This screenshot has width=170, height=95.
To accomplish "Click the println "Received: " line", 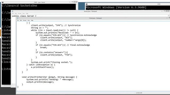I will (x=57, y=33).
